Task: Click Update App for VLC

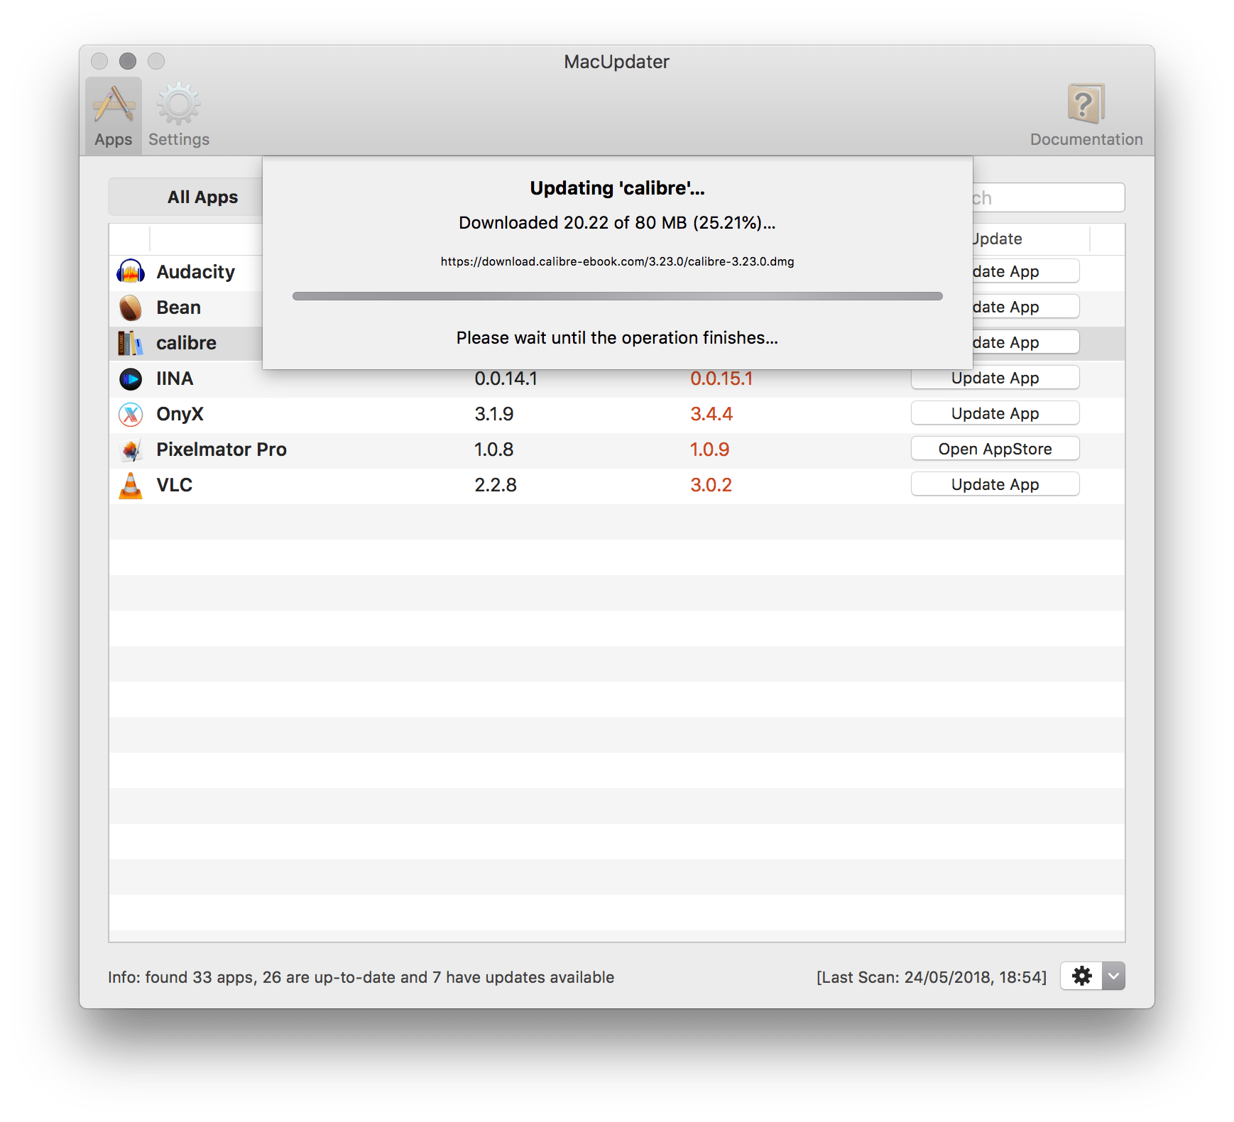Action: 995,484
